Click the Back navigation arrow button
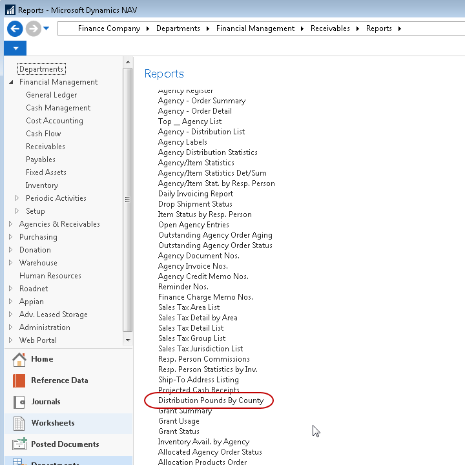Screen dimensions: 465x465 tap(15, 28)
